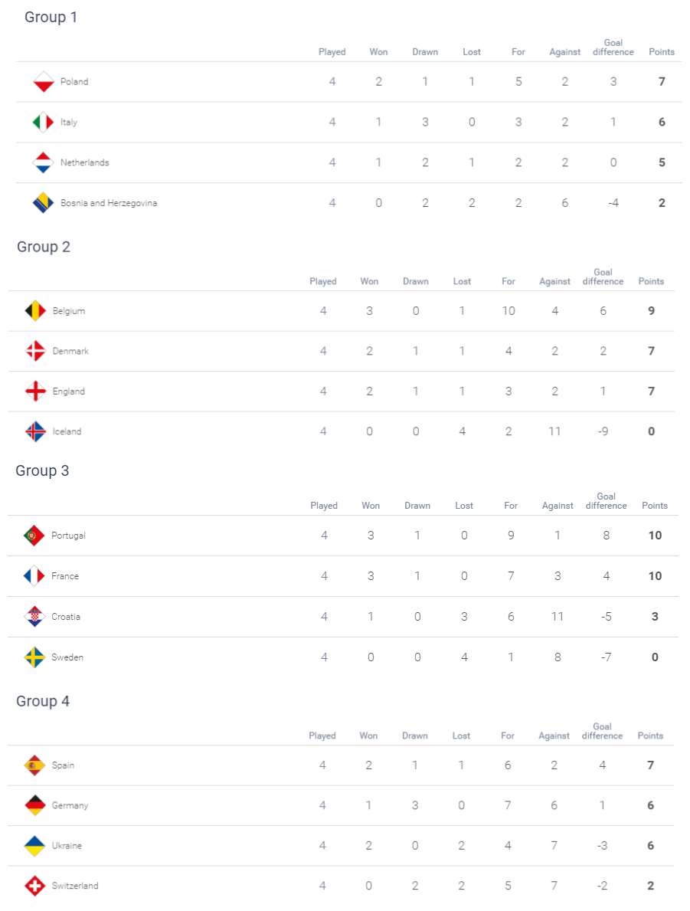Open the Germany team name link
The image size is (690, 911).
[70, 806]
